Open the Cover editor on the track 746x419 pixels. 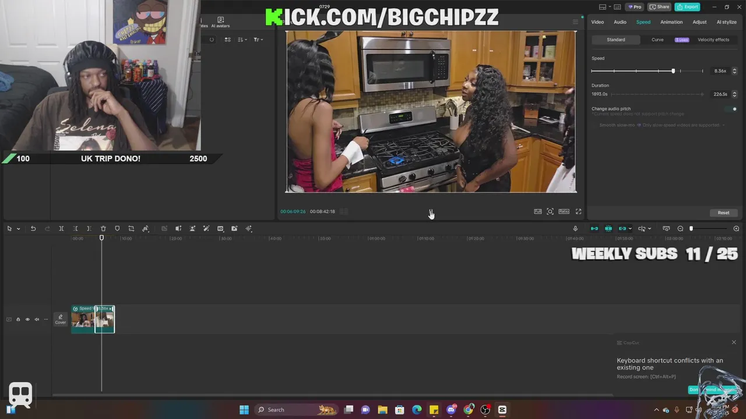(61, 319)
